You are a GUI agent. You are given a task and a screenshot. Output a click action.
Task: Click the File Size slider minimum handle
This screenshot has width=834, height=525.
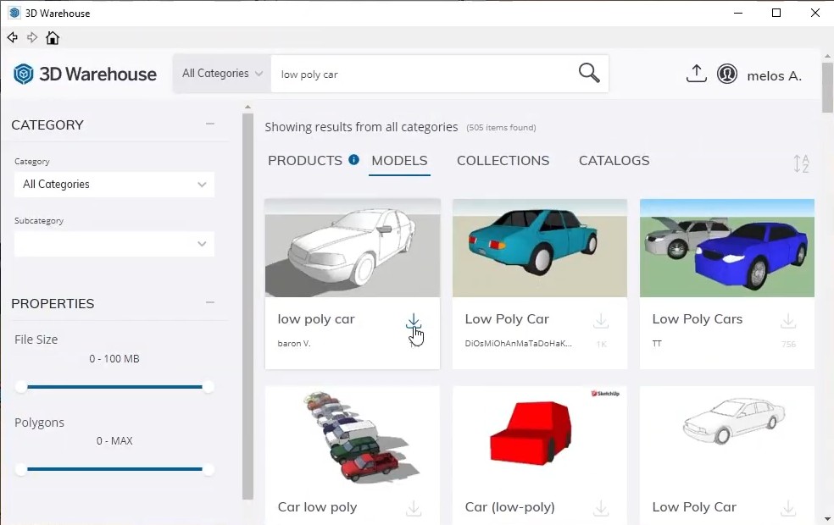(x=20, y=387)
